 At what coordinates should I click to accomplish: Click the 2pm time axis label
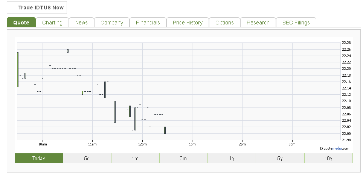coord(242,144)
